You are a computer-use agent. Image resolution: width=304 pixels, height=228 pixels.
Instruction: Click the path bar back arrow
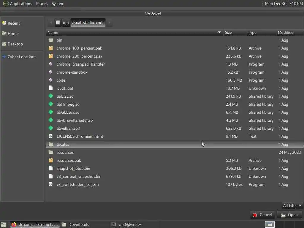tap(51, 23)
